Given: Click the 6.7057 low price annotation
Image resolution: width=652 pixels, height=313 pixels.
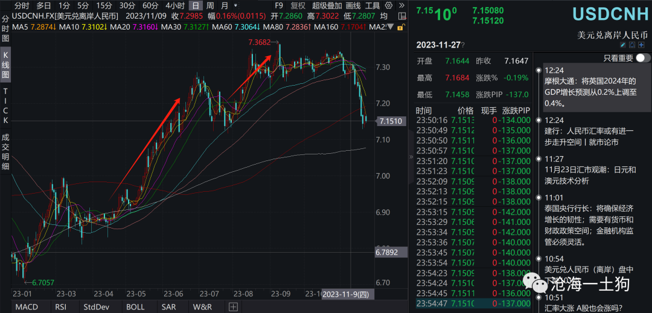Looking at the screenshot, I should [x=43, y=283].
